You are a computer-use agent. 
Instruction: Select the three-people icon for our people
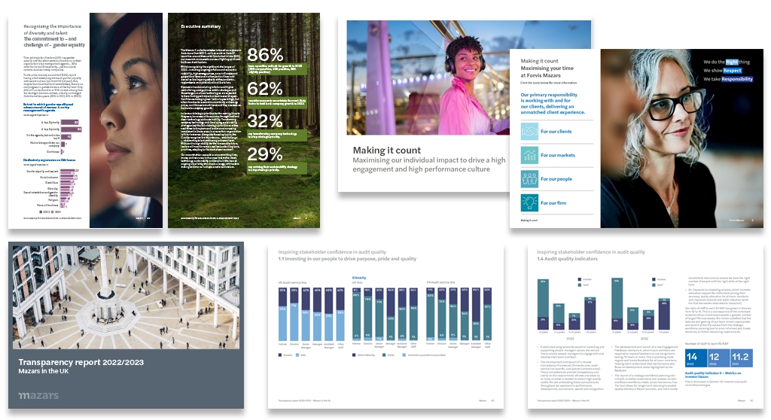[x=529, y=179]
